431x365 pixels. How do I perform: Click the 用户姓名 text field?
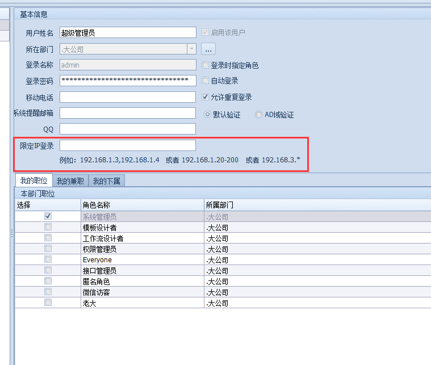pyautogui.click(x=128, y=33)
